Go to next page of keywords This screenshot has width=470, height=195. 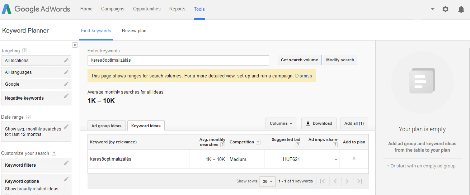coord(347,181)
